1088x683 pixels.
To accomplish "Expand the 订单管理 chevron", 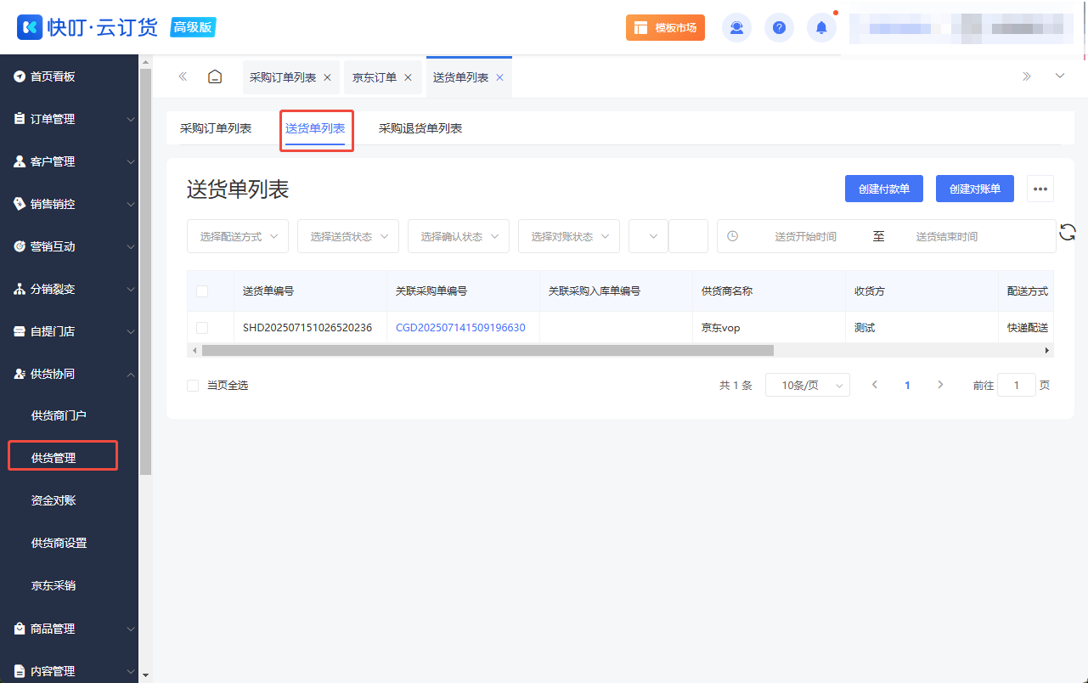I will tap(130, 120).
